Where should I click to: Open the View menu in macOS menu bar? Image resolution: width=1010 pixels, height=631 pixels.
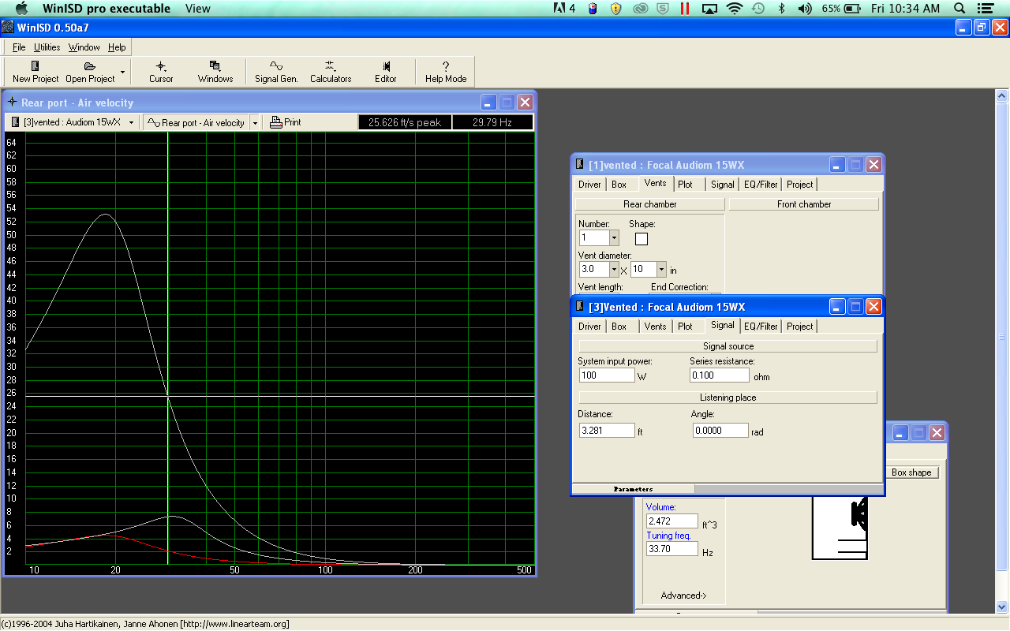coord(197,9)
